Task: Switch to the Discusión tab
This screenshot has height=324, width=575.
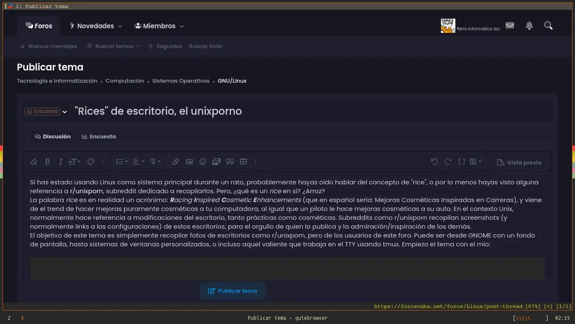Action: 52,137
